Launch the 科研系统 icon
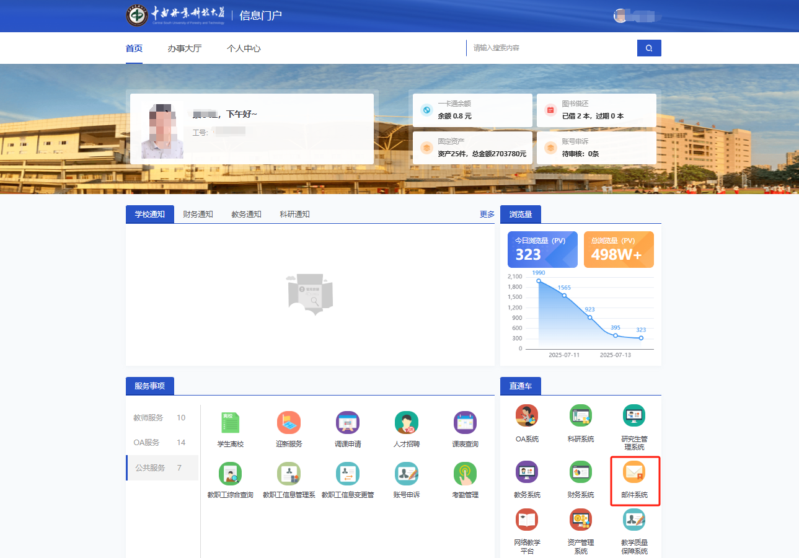 point(580,416)
